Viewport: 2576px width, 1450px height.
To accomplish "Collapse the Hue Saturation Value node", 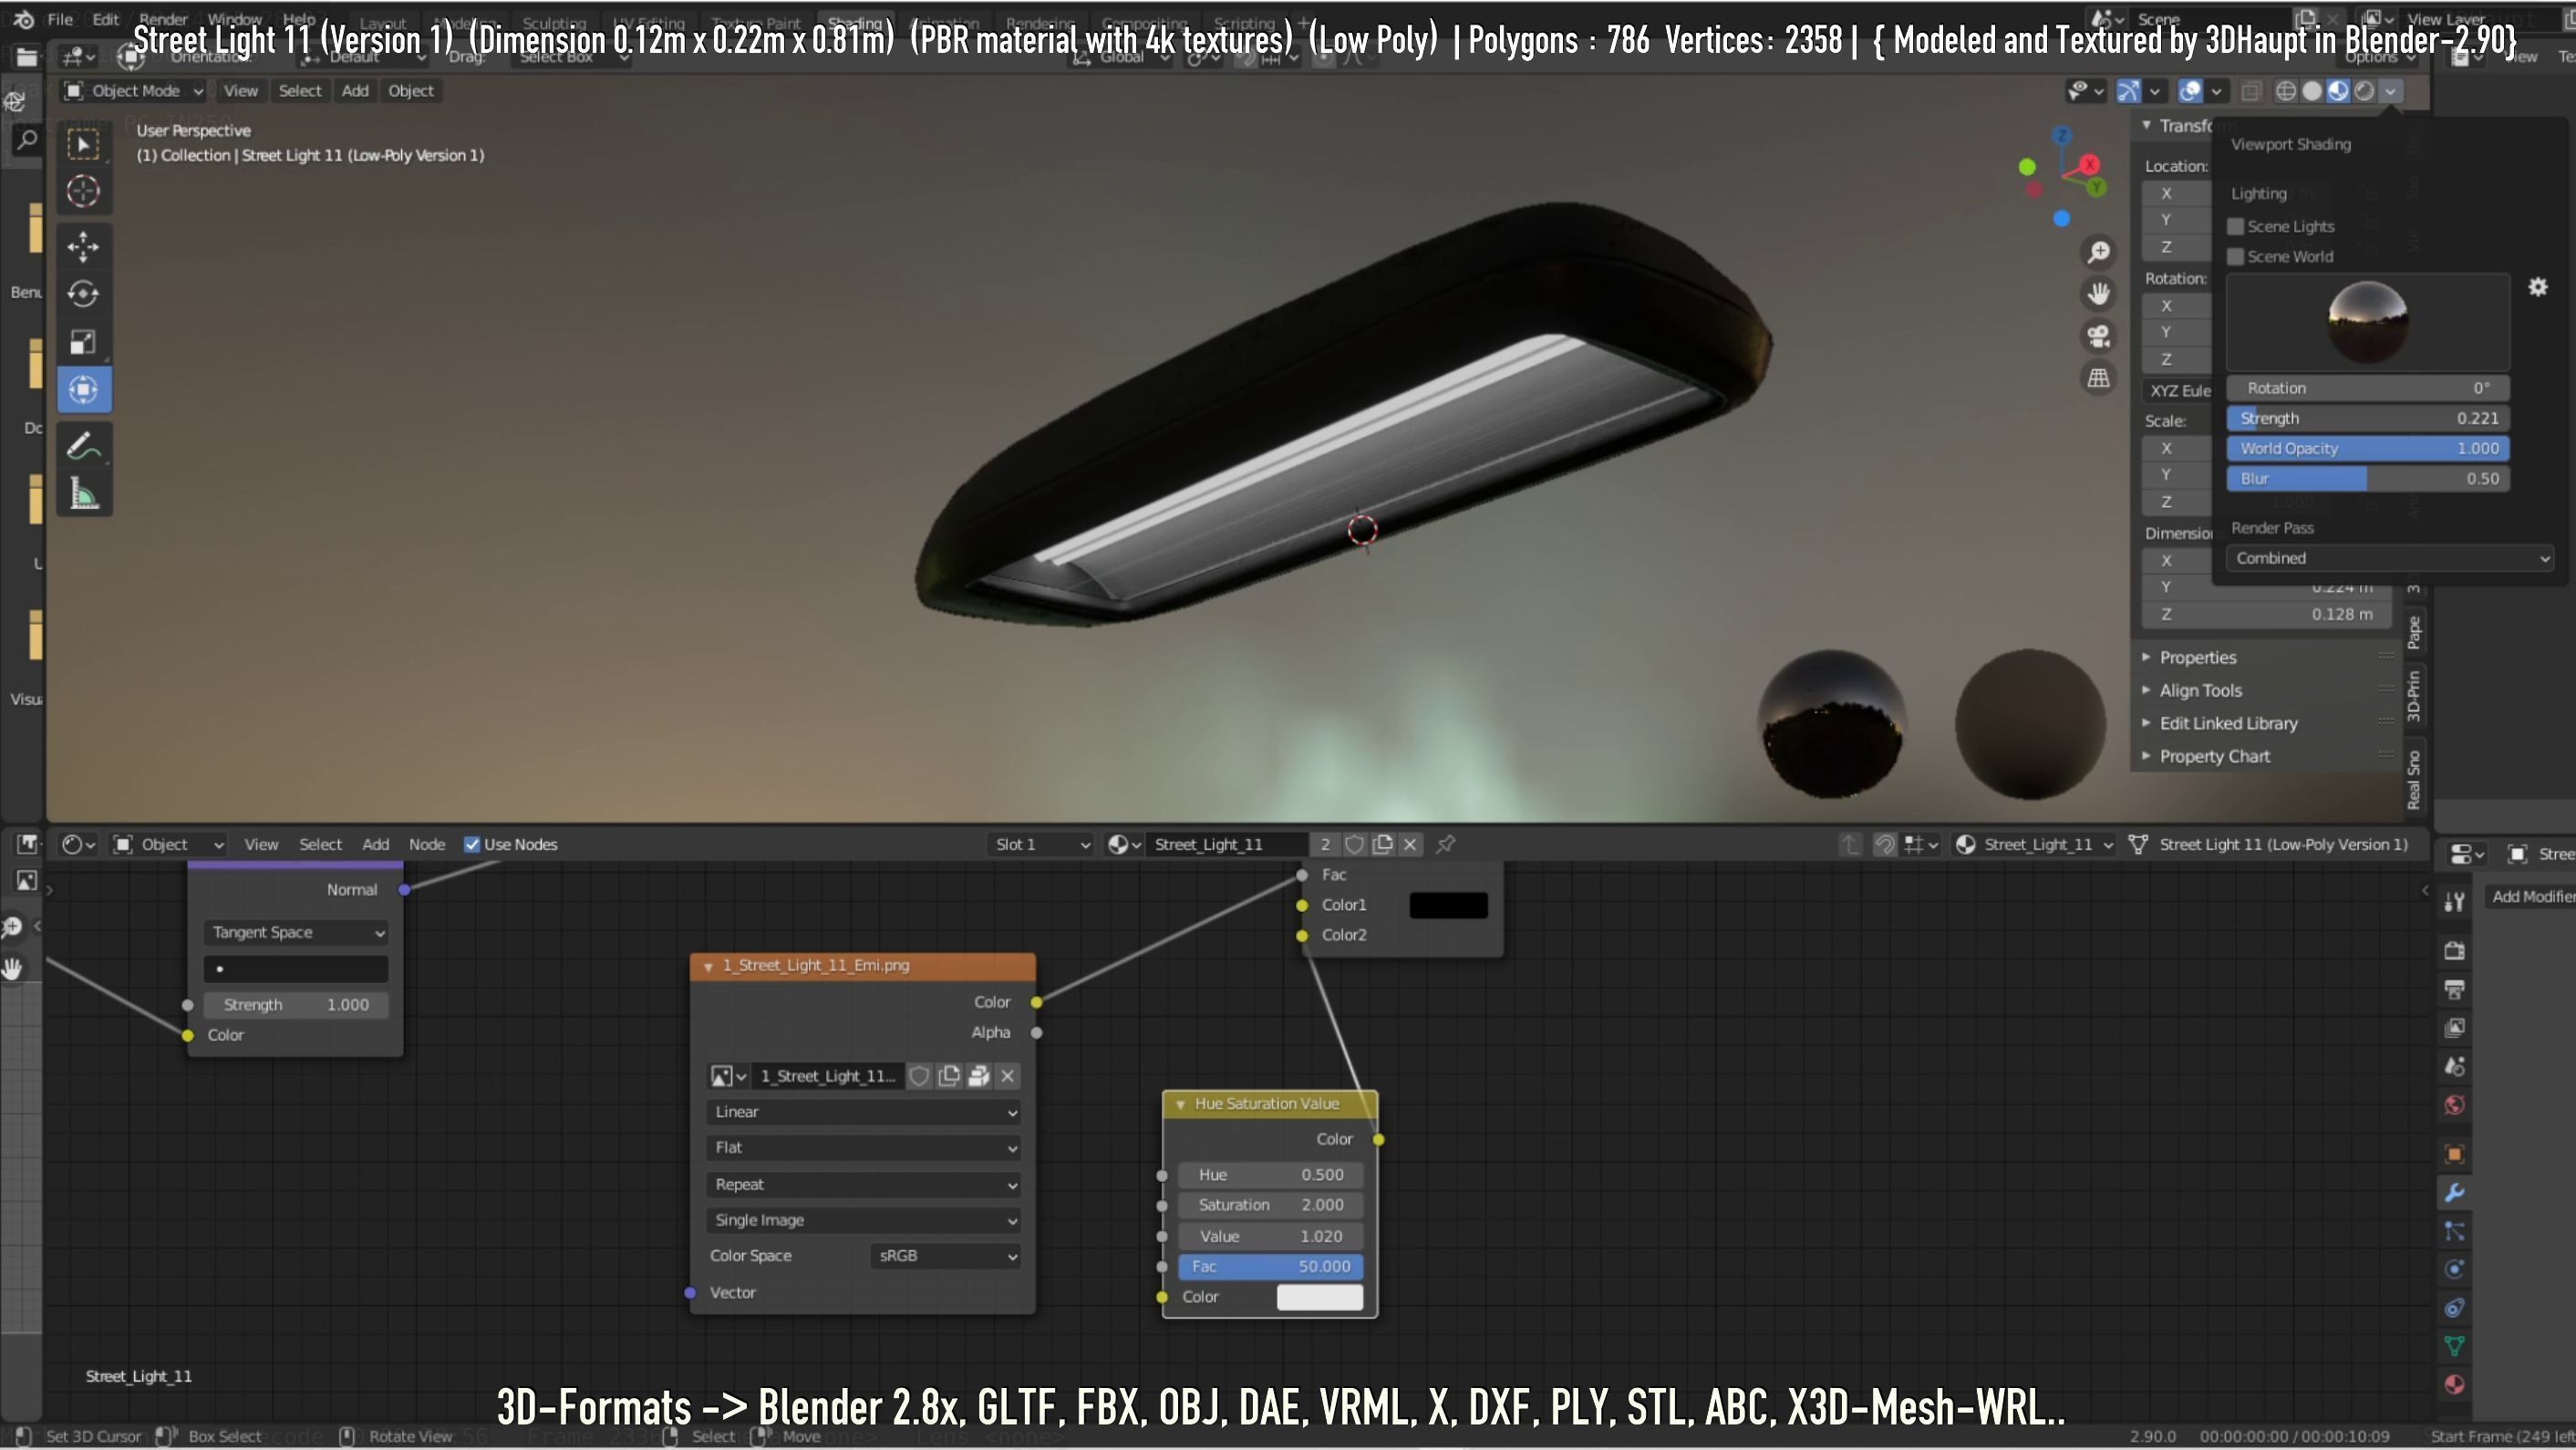I will pos(1180,1104).
